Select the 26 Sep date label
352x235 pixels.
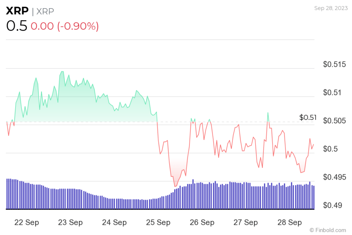coord(202,222)
